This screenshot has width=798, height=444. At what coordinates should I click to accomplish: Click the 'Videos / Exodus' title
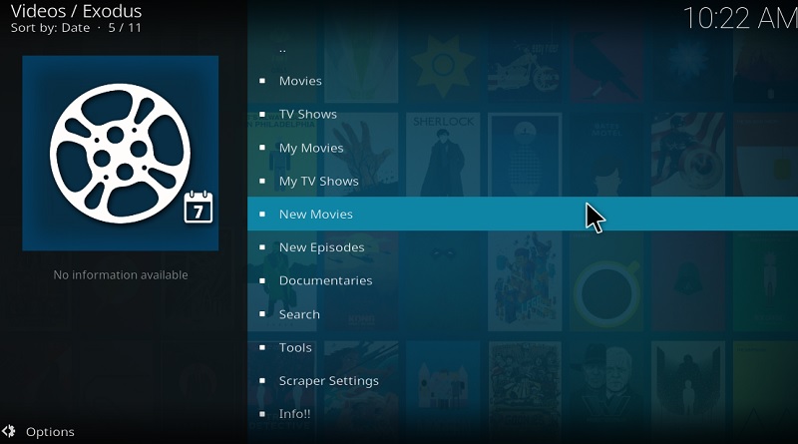click(x=77, y=11)
